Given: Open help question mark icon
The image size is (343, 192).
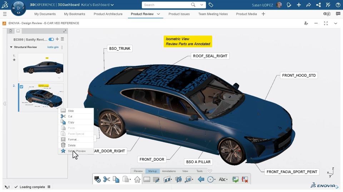Looking at the screenshot, I should tap(338, 5).
